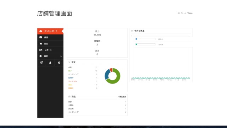Click the 今月の売上 panel heading

[139, 31]
